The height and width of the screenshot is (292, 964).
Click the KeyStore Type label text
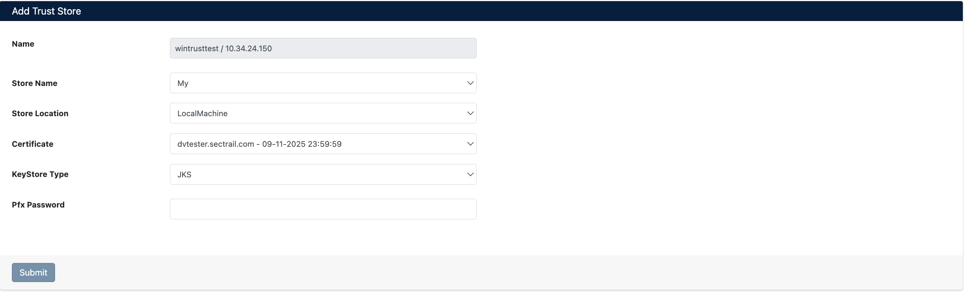click(x=40, y=174)
